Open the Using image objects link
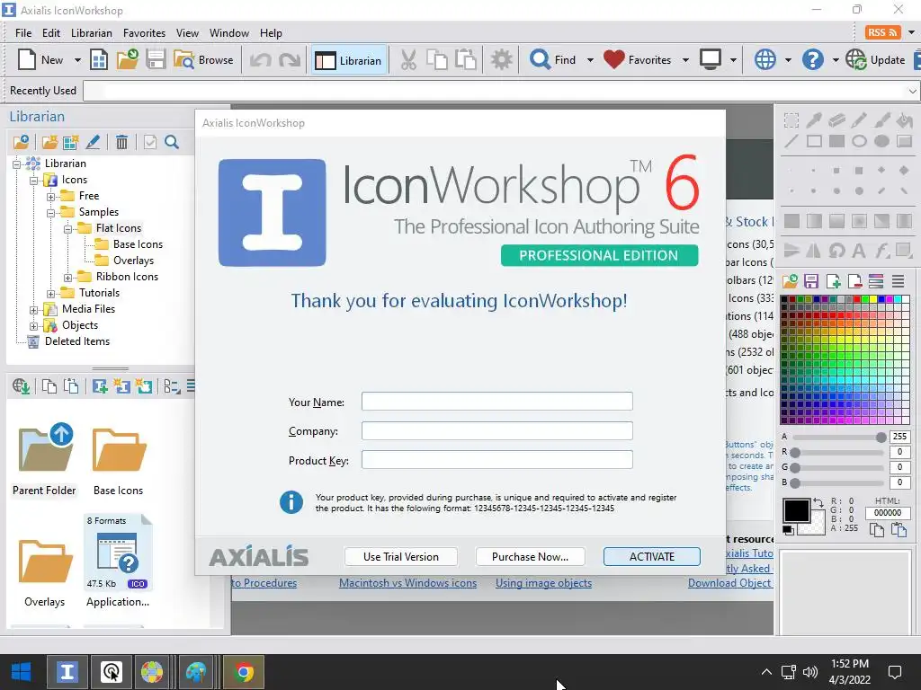Image resolution: width=921 pixels, height=690 pixels. [543, 583]
